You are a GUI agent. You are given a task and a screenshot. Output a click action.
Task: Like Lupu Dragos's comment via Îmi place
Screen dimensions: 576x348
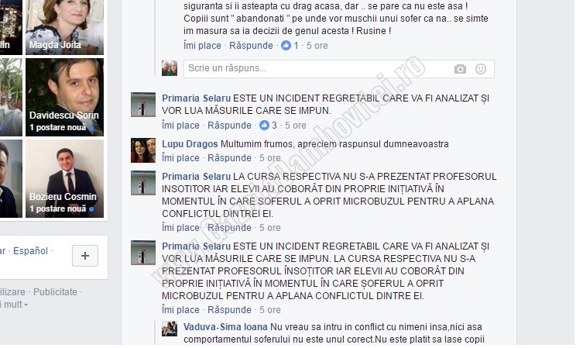[180, 158]
